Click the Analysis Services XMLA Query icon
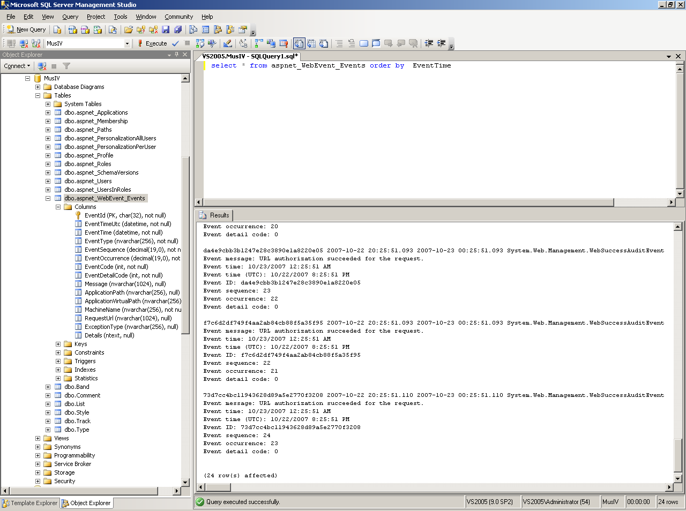The width and height of the screenshot is (686, 511). point(97,29)
